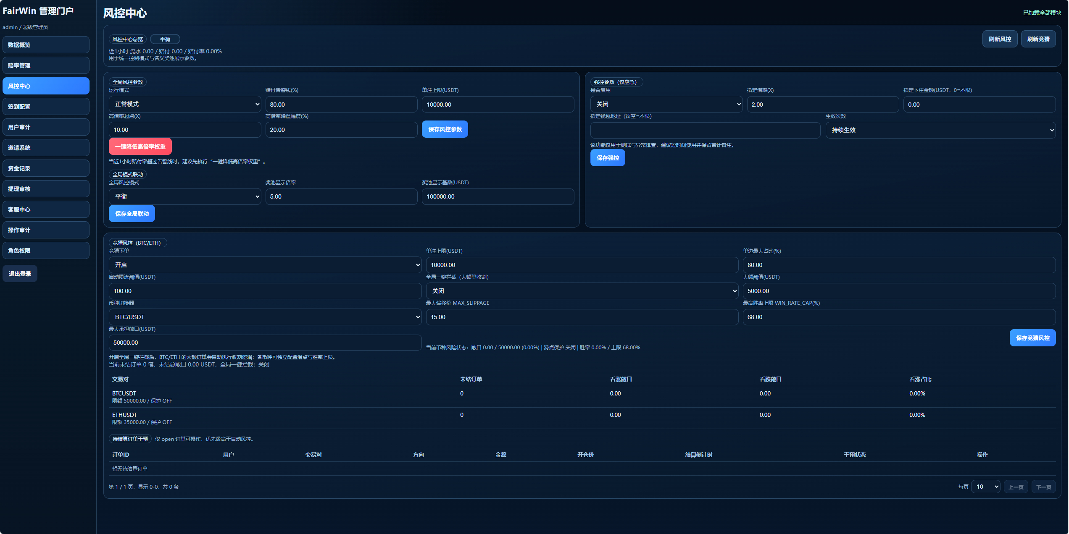
Task: Click 保存竞猜风控 button
Action: (x=1032, y=338)
